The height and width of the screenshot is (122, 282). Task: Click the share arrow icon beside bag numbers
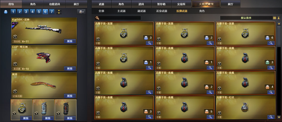tap(81, 12)
